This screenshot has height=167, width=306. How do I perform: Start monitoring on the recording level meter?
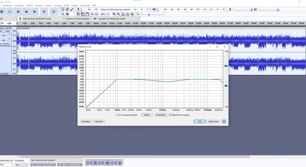pos(115,9)
